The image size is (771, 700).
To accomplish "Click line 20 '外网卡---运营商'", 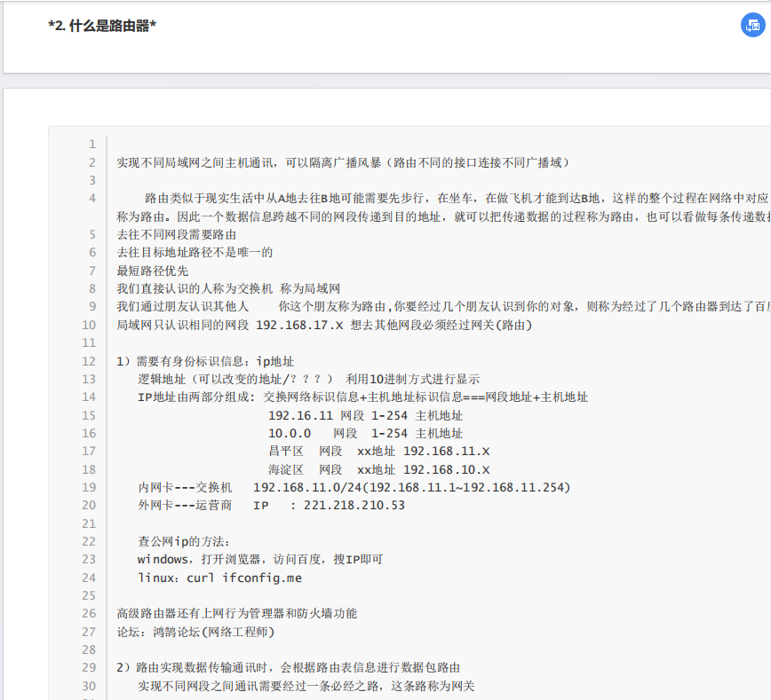I will pyautogui.click(x=185, y=505).
